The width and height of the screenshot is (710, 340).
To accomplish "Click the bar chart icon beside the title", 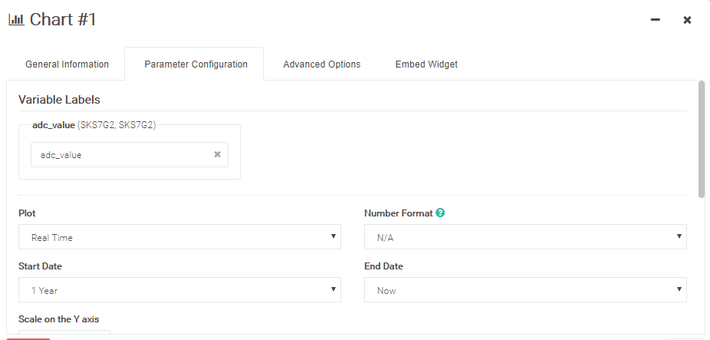I will coord(16,20).
